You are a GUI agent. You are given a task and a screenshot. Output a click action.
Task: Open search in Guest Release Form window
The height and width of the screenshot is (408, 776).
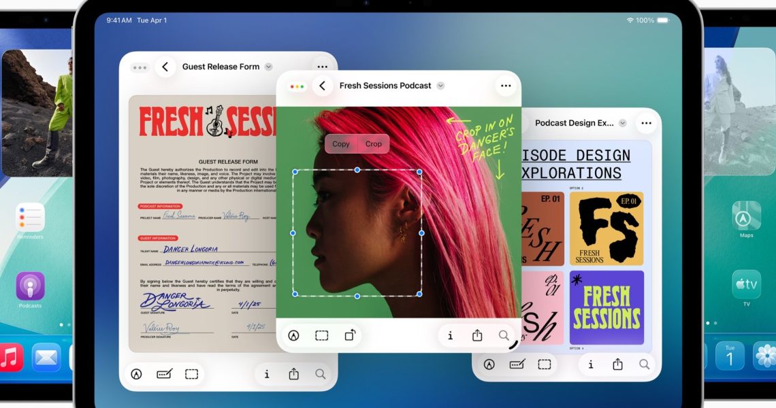320,375
